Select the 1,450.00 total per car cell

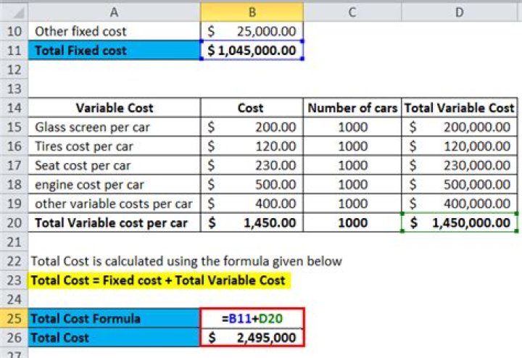(x=252, y=222)
